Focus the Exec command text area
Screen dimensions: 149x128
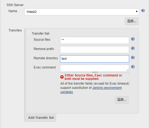tap(94, 68)
